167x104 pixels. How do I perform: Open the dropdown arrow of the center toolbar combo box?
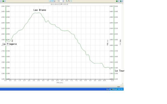[x=63, y=1]
